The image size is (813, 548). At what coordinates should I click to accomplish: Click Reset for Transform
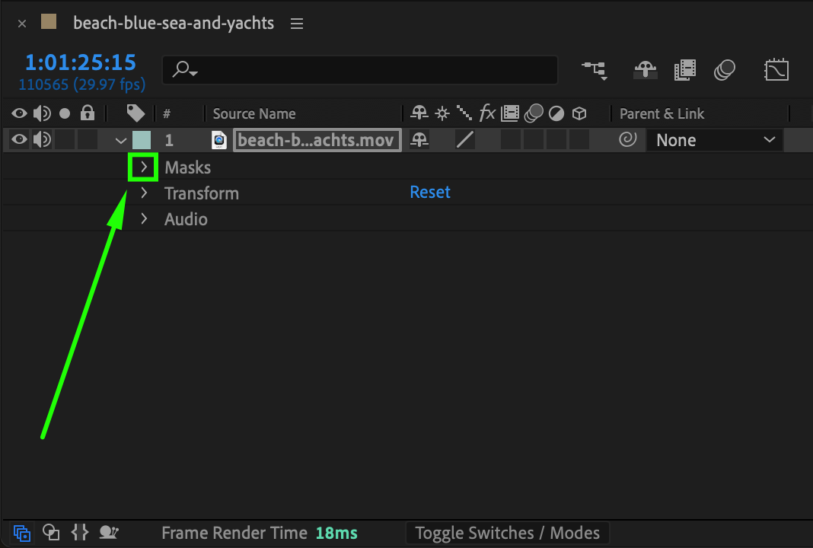click(430, 193)
